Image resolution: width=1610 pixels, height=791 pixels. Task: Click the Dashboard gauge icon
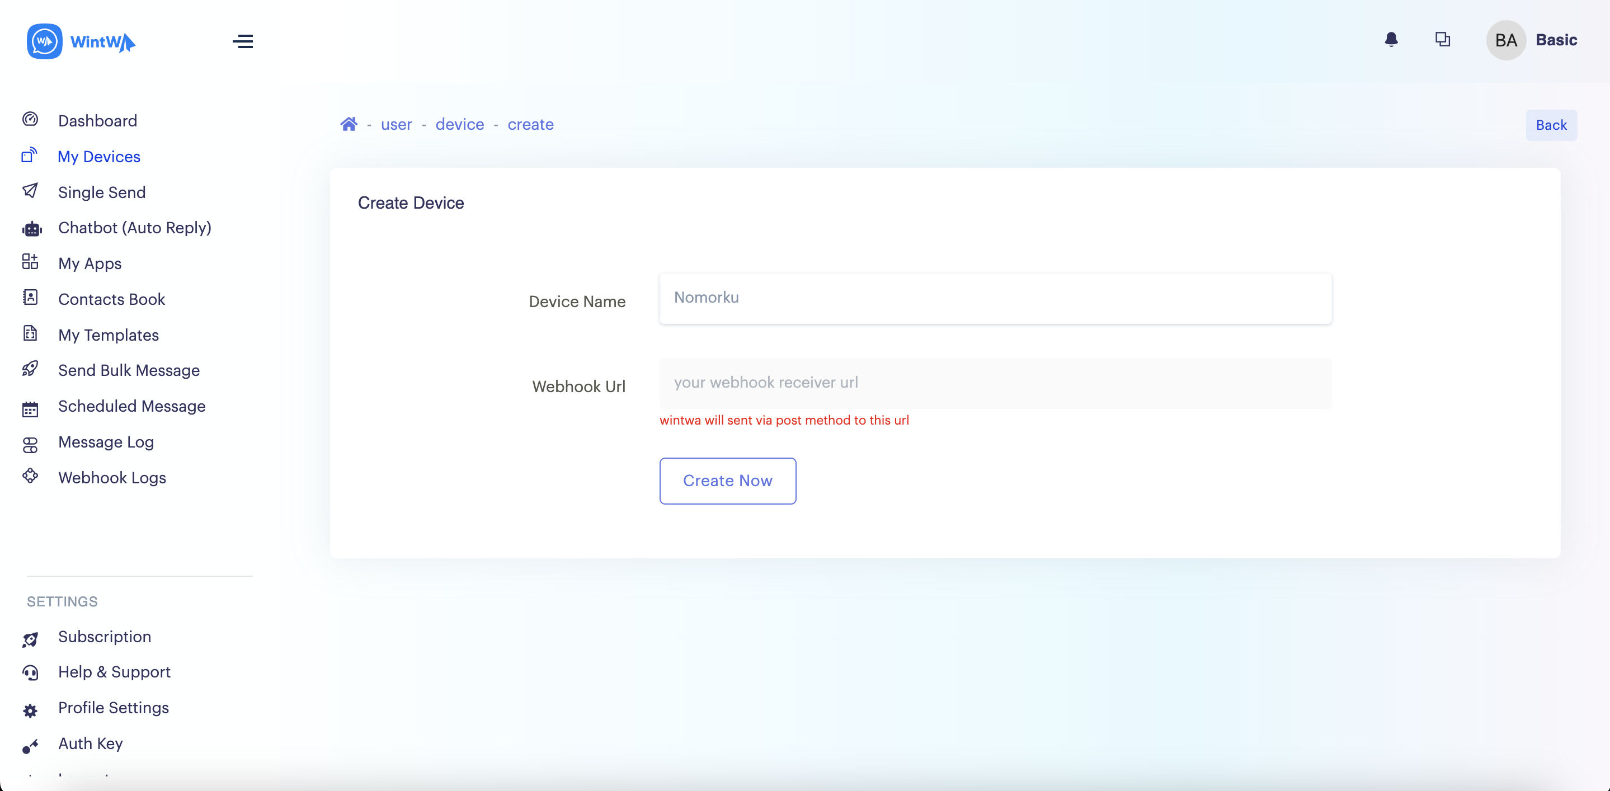30,119
